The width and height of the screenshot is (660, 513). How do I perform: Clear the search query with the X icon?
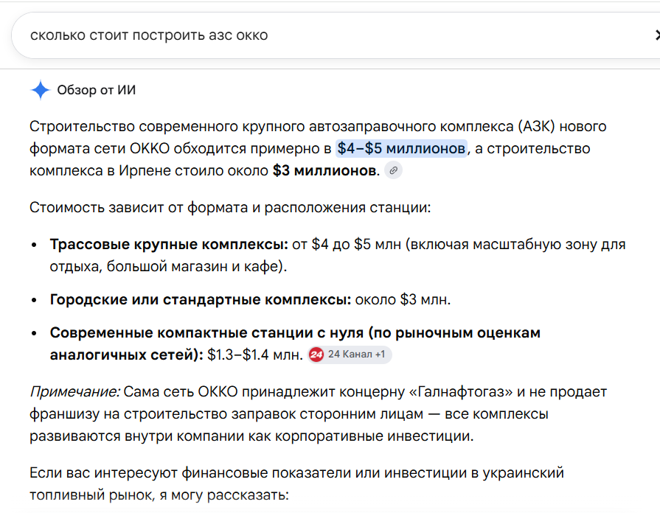click(658, 35)
